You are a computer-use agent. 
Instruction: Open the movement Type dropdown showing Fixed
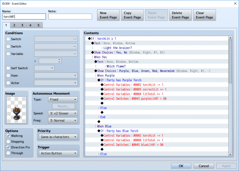tap(63, 99)
